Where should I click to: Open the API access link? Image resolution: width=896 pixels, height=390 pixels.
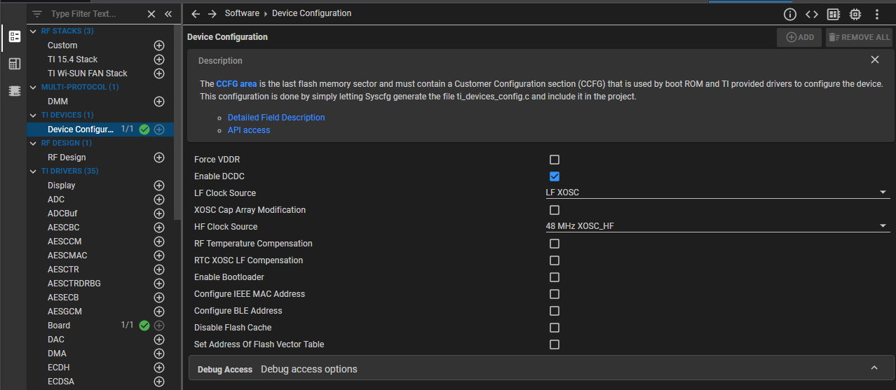(249, 130)
